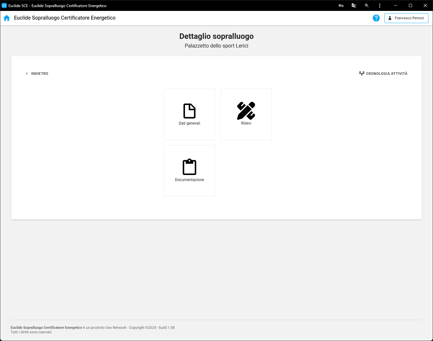Go to the home page via house icon

pyautogui.click(x=7, y=18)
